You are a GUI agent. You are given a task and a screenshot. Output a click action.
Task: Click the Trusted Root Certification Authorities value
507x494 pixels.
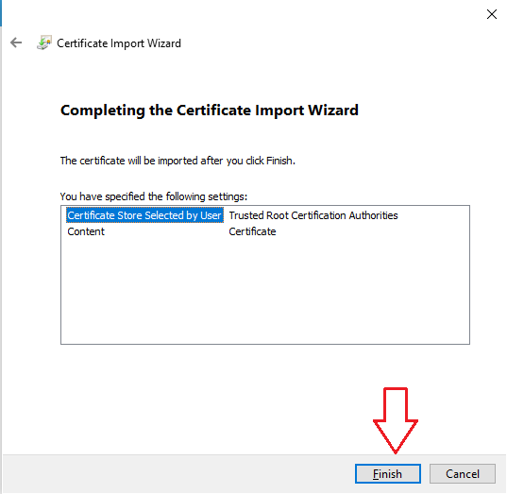coord(313,215)
